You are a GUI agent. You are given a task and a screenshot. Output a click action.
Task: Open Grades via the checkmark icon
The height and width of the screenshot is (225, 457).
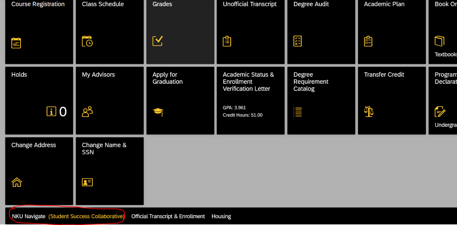click(158, 41)
